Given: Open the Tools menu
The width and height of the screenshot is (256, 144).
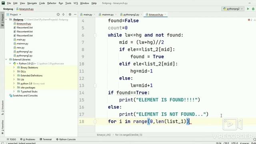Looking at the screenshot, I should pos(68,3).
